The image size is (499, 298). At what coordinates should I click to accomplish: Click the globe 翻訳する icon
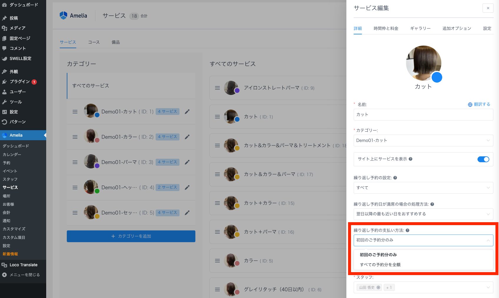[x=470, y=105]
